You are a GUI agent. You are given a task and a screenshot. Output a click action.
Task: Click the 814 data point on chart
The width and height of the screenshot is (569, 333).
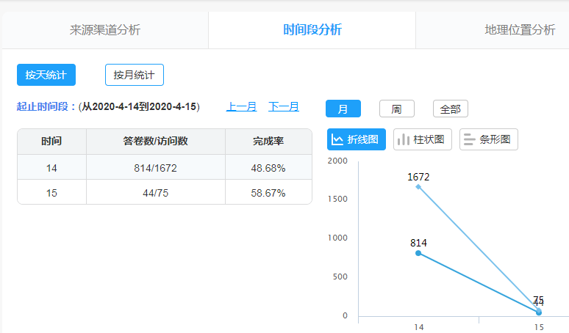(x=418, y=253)
